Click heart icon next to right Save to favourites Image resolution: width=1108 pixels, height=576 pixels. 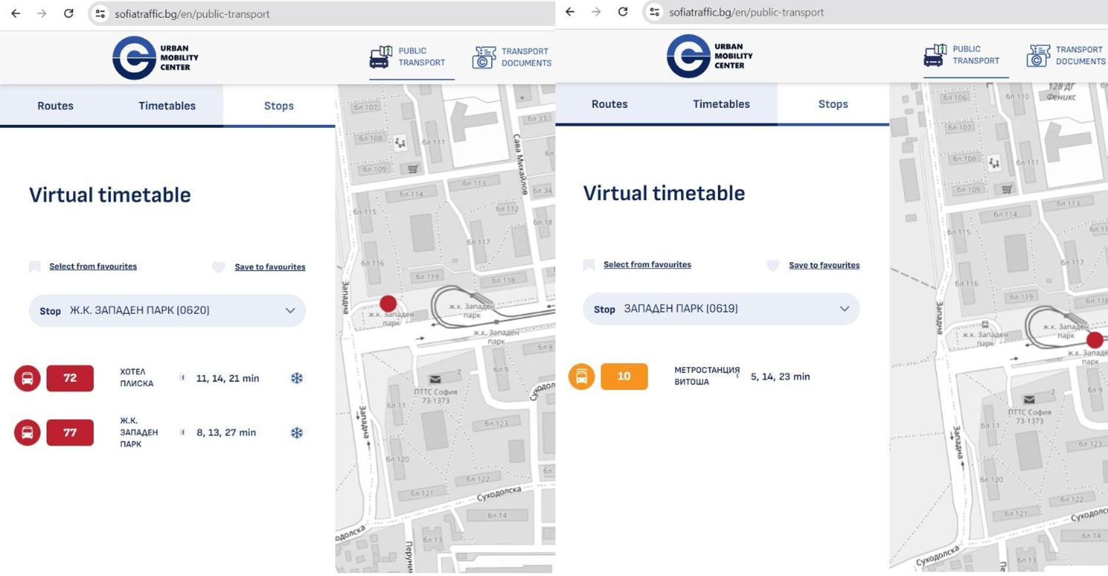[x=773, y=265]
